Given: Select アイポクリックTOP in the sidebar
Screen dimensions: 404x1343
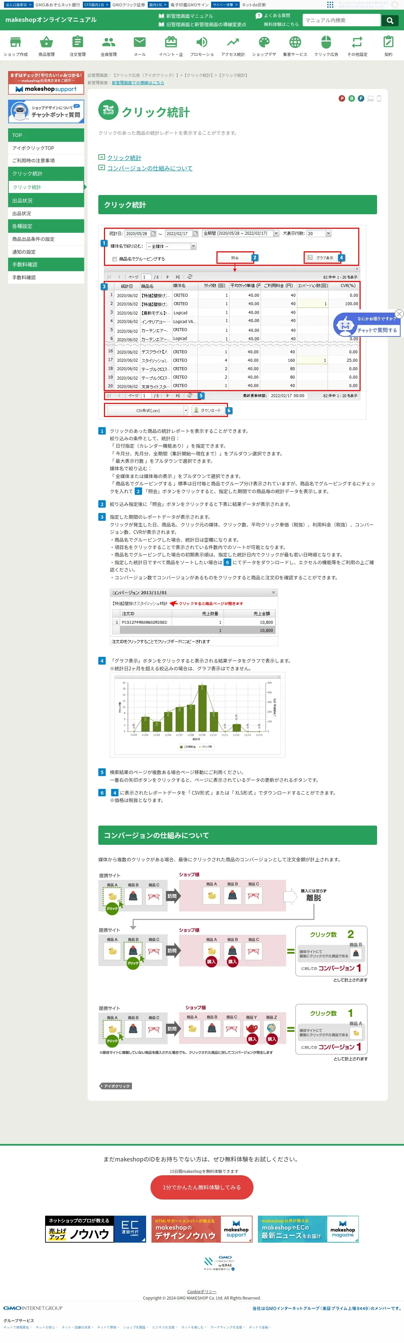Looking at the screenshot, I should (46, 148).
